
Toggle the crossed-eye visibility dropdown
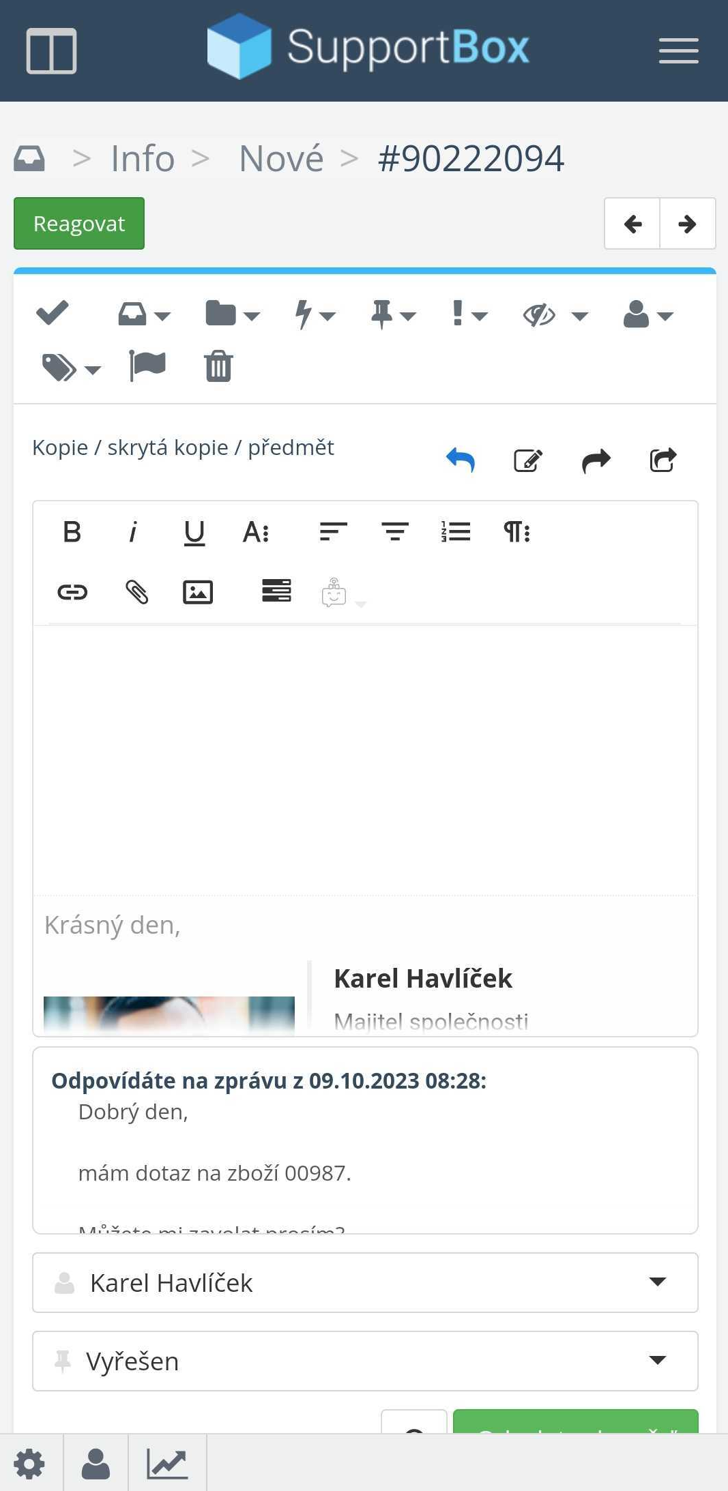[x=555, y=314]
